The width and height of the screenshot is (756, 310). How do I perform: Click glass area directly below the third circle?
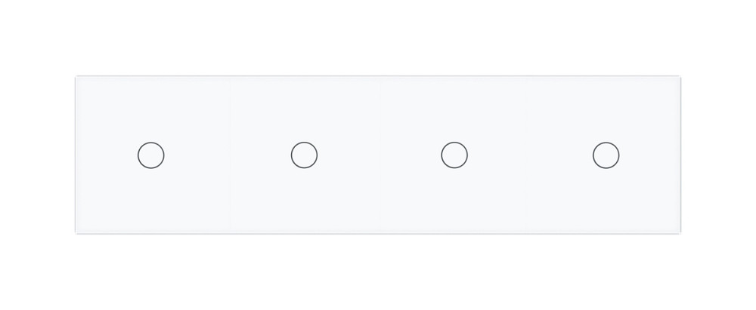[454, 200]
